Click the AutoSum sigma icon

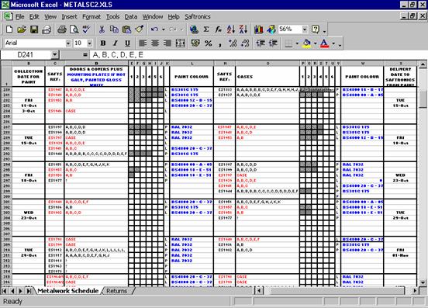point(206,29)
